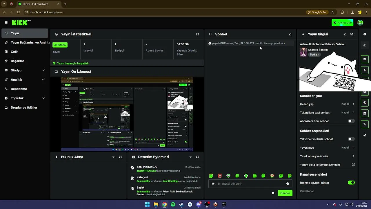The image size is (371, 209).
Task: Open Hesap yaşı setting
Action: (328, 104)
